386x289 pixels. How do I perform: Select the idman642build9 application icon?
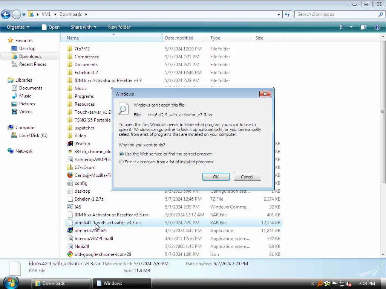(x=70, y=231)
